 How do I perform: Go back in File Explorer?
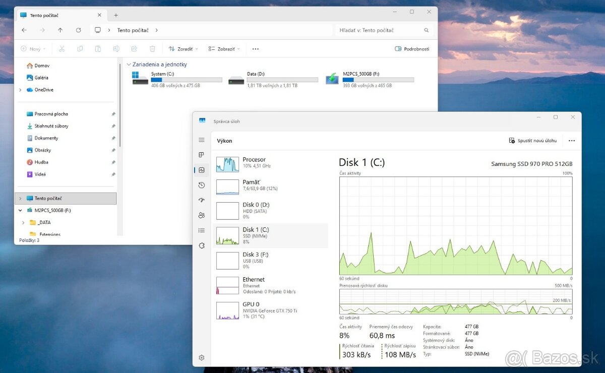[x=24, y=30]
